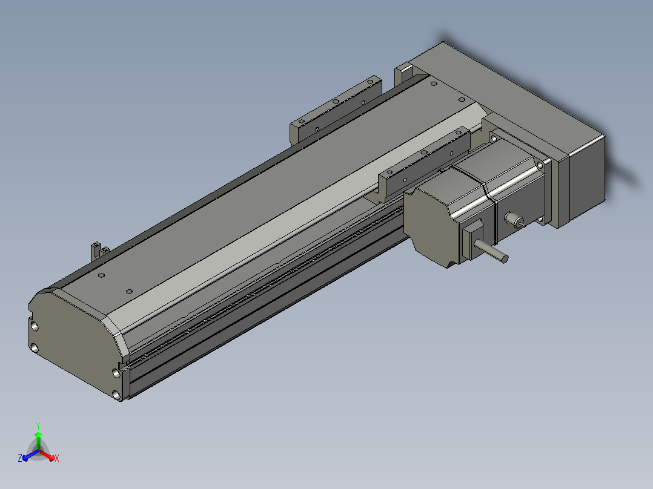
Task: Select the small sensor bracket on the rail edge
Action: [x=99, y=251]
